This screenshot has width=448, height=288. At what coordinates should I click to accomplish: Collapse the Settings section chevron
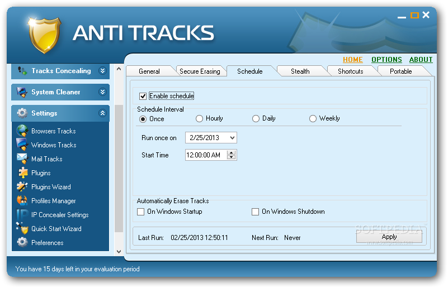(x=102, y=113)
